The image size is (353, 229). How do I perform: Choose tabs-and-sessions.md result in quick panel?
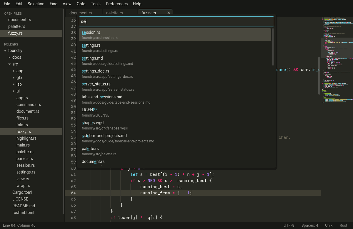pos(175,99)
